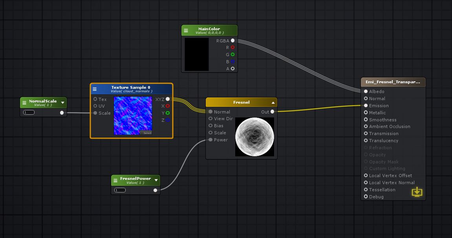
Task: Select the FresnelPower node title
Action: pyautogui.click(x=135, y=179)
